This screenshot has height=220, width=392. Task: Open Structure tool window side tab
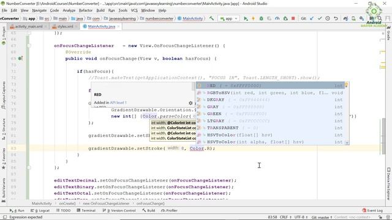tap(4, 129)
